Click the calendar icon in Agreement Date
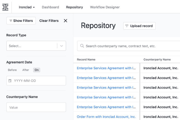Viewport: 180px width, 120px height. pos(10,81)
